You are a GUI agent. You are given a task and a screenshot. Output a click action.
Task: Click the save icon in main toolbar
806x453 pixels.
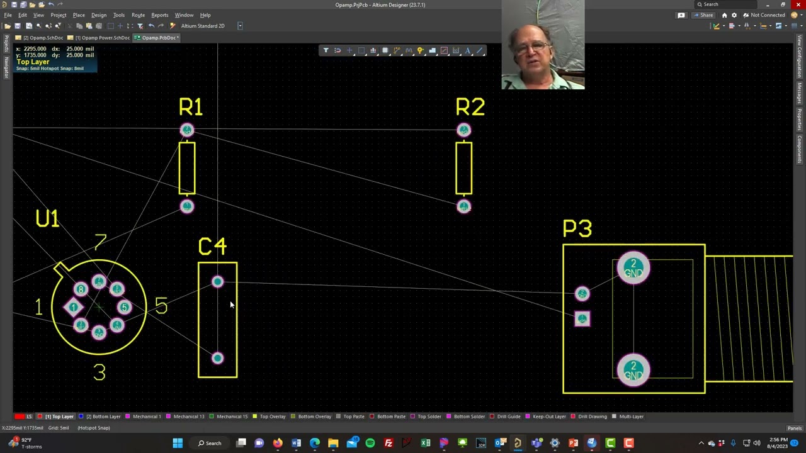pyautogui.click(x=18, y=26)
